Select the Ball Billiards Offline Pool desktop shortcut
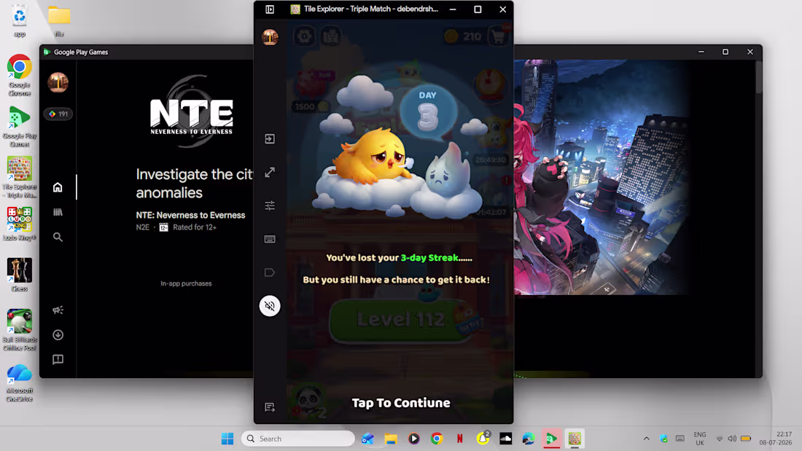 (x=20, y=330)
